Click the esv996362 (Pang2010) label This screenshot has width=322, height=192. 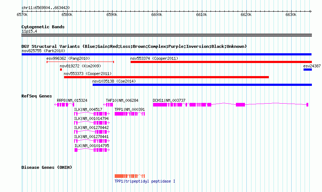click(68, 58)
